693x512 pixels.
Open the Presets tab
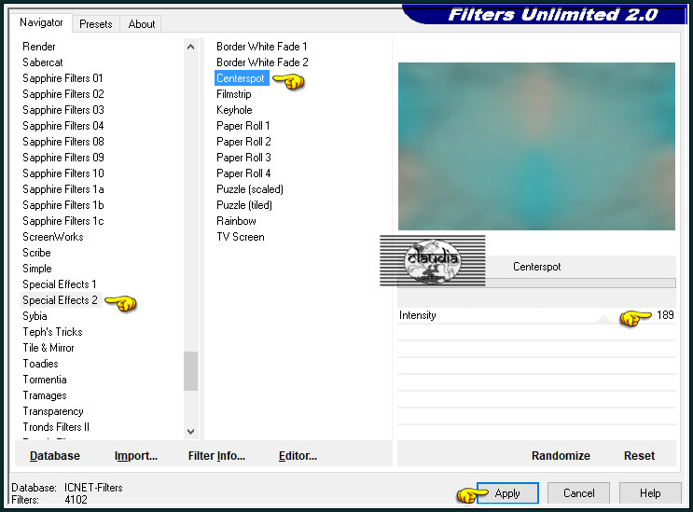[95, 24]
